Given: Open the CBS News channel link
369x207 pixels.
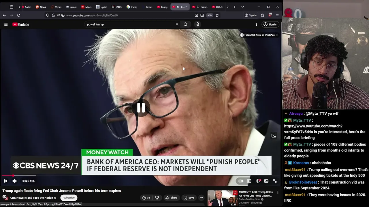Looking at the screenshot, I should (17, 198).
